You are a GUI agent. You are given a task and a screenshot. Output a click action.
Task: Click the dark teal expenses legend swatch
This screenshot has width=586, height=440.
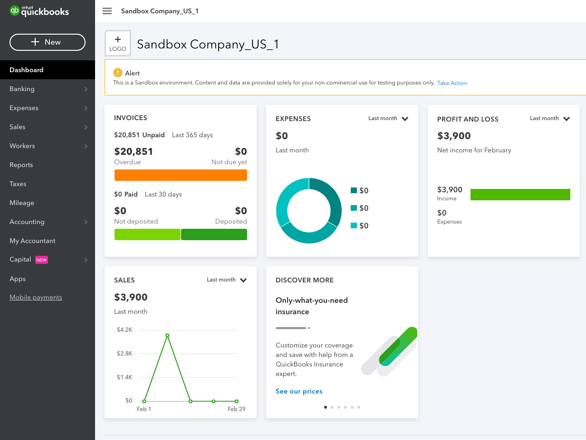[354, 190]
